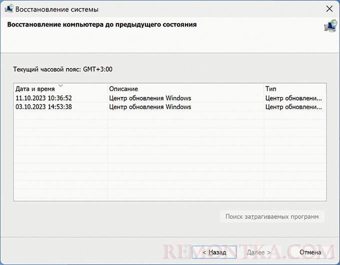
Task: Cancel with the Отмена button
Action: (x=310, y=252)
